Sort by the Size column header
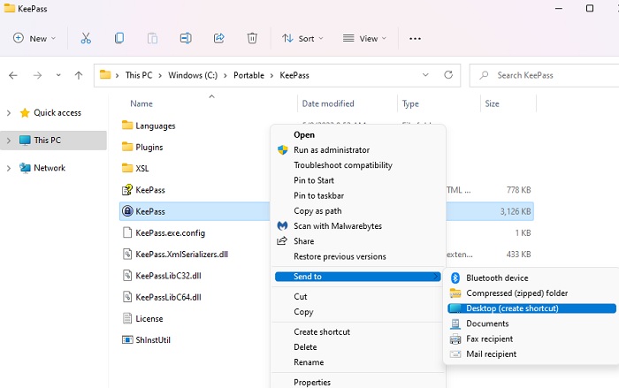The image size is (619, 388). point(492,103)
